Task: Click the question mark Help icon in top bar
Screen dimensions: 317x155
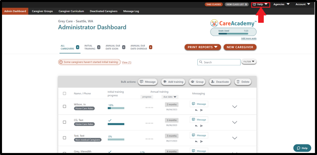Action: [x=254, y=4]
